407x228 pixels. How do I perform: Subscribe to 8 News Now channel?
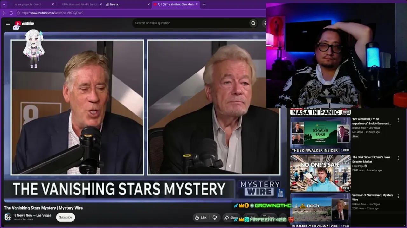66,217
